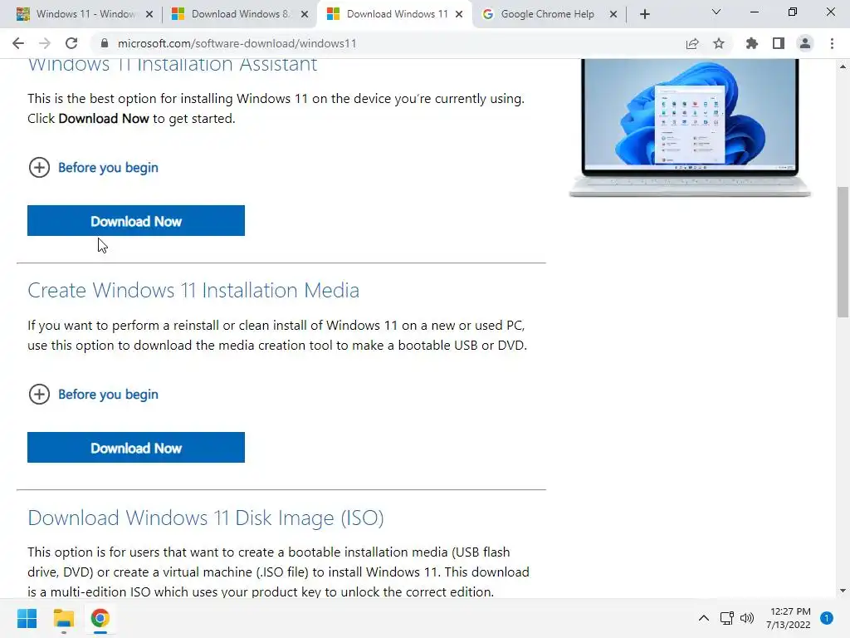Click the scrollbar up arrow

843,66
